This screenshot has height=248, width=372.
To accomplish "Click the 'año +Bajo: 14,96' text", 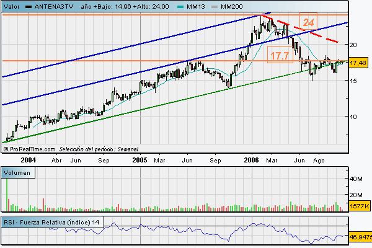I will coord(106,7).
